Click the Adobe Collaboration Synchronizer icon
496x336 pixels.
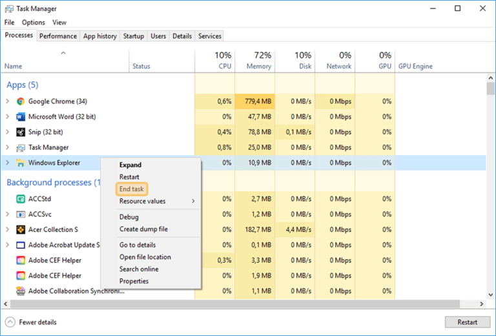[x=21, y=291]
